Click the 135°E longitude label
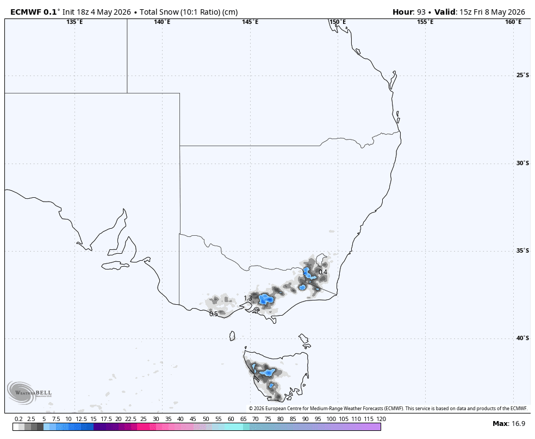 pos(74,22)
